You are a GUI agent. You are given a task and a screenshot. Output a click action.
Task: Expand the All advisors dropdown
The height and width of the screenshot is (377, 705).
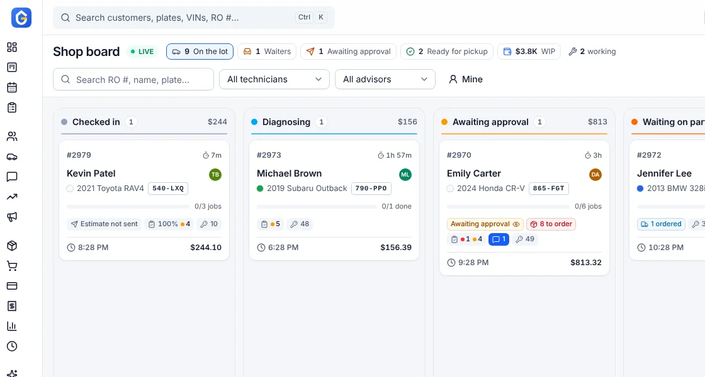[385, 79]
